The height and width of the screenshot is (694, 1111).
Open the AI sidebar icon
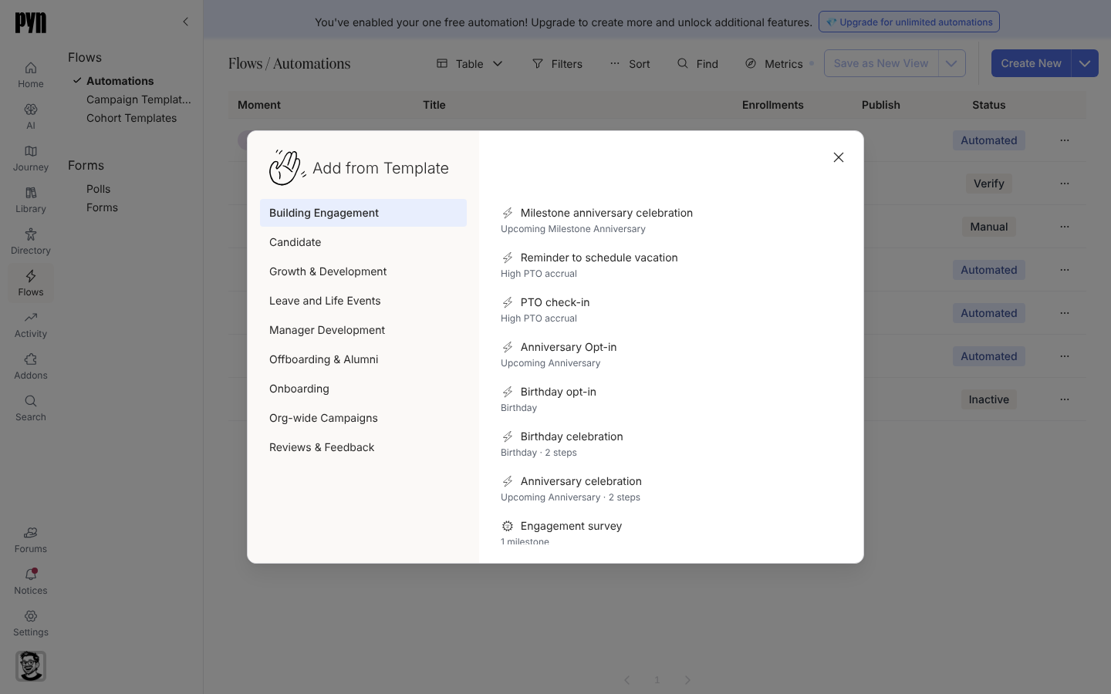(31, 116)
